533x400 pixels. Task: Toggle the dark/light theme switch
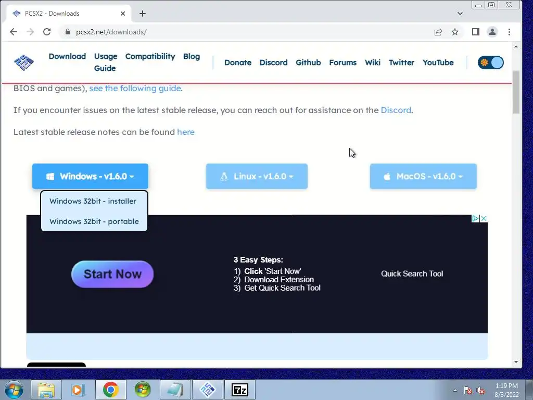(x=490, y=63)
